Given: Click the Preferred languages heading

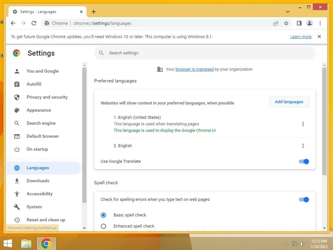Looking at the screenshot, I should (x=115, y=81).
